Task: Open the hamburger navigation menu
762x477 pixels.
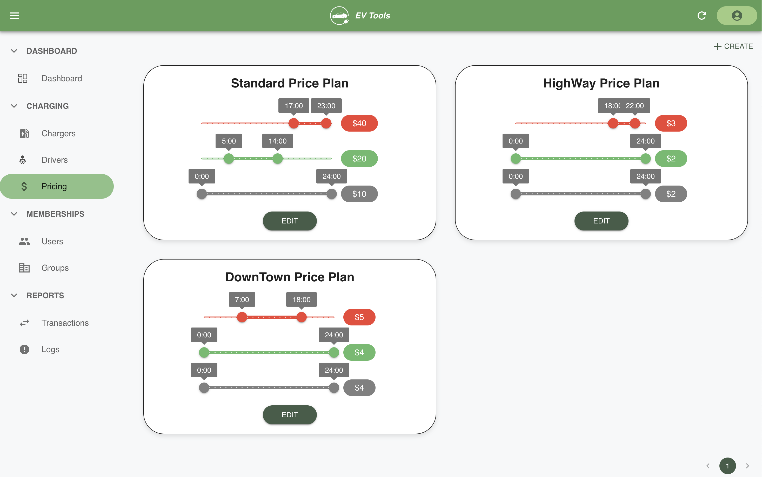Action: 14,16
